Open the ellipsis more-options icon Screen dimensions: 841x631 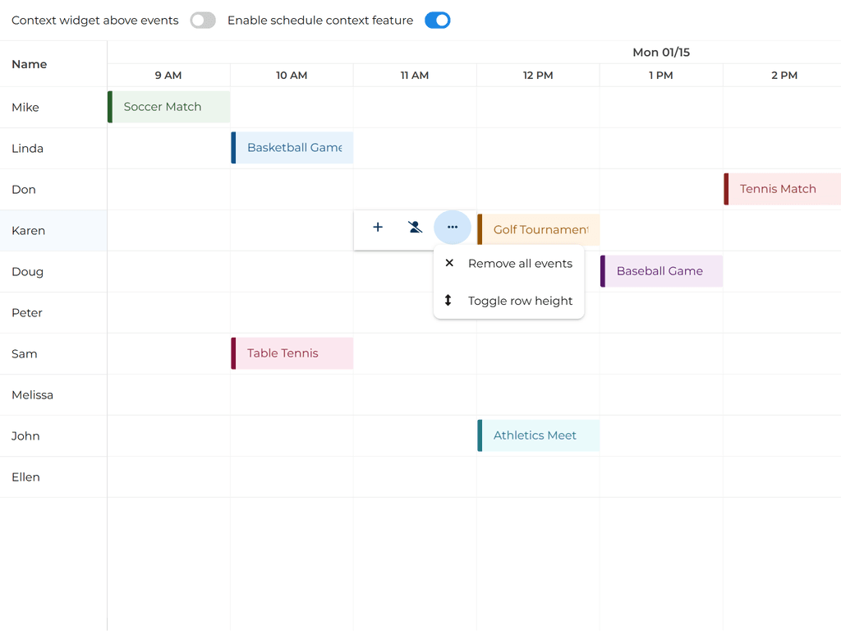coord(453,228)
